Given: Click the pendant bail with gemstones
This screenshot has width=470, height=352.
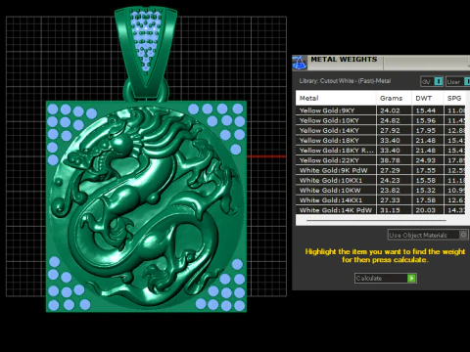Looking at the screenshot, I should pyautogui.click(x=146, y=51).
